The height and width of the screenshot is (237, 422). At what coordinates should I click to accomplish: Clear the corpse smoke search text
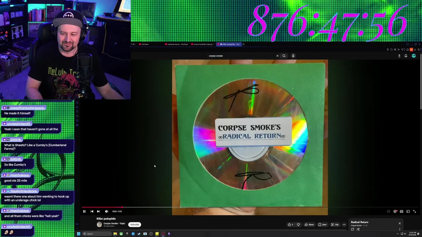[x=277, y=56]
